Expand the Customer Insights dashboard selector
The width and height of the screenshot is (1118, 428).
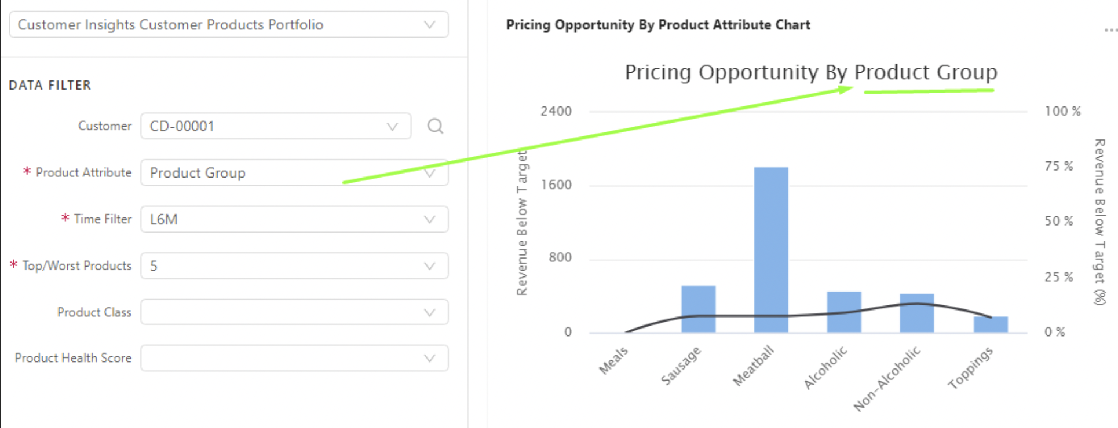(x=228, y=25)
